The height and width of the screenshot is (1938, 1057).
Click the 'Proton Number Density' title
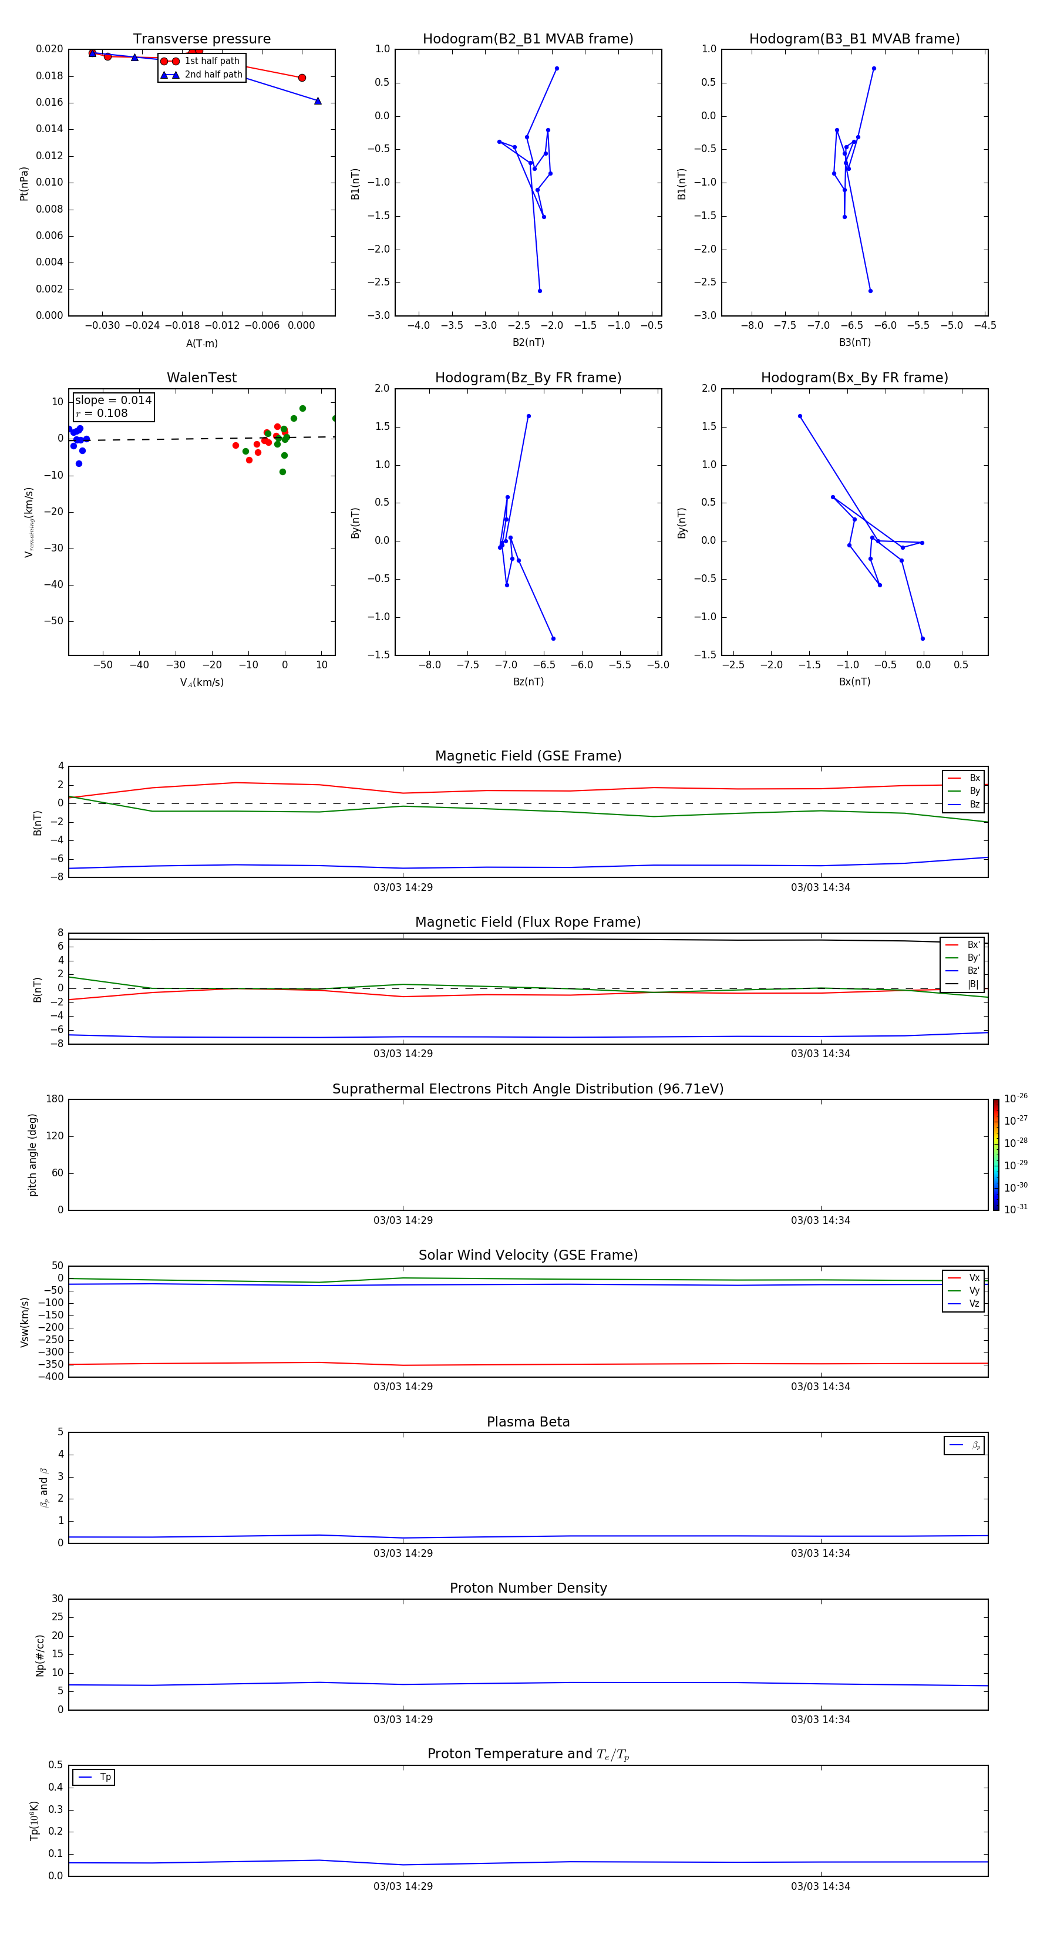tap(528, 1588)
